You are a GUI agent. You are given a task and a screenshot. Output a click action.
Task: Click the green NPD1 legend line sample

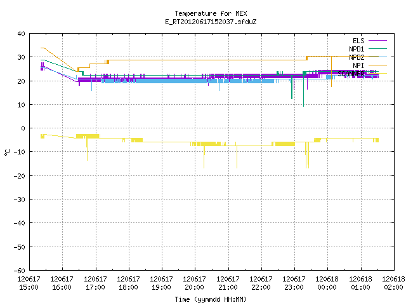[378, 48]
